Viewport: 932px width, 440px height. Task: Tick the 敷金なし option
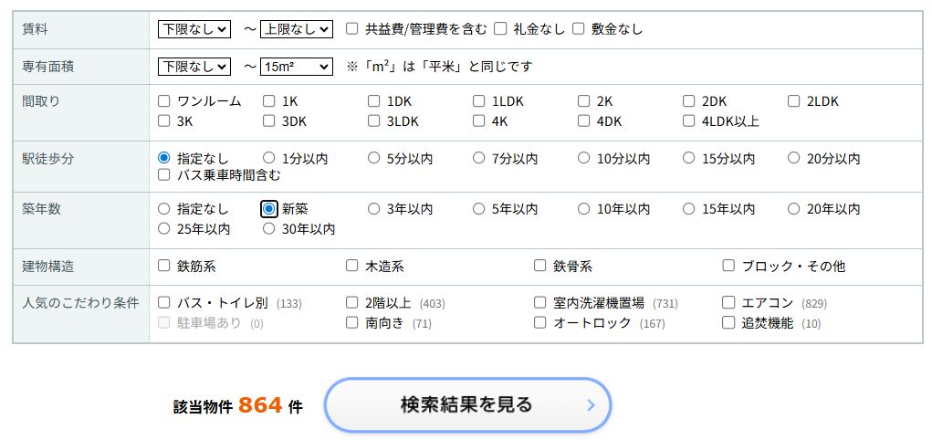pyautogui.click(x=579, y=29)
